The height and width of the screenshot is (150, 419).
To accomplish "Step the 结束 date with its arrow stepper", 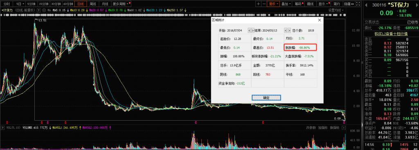I will [287, 30].
